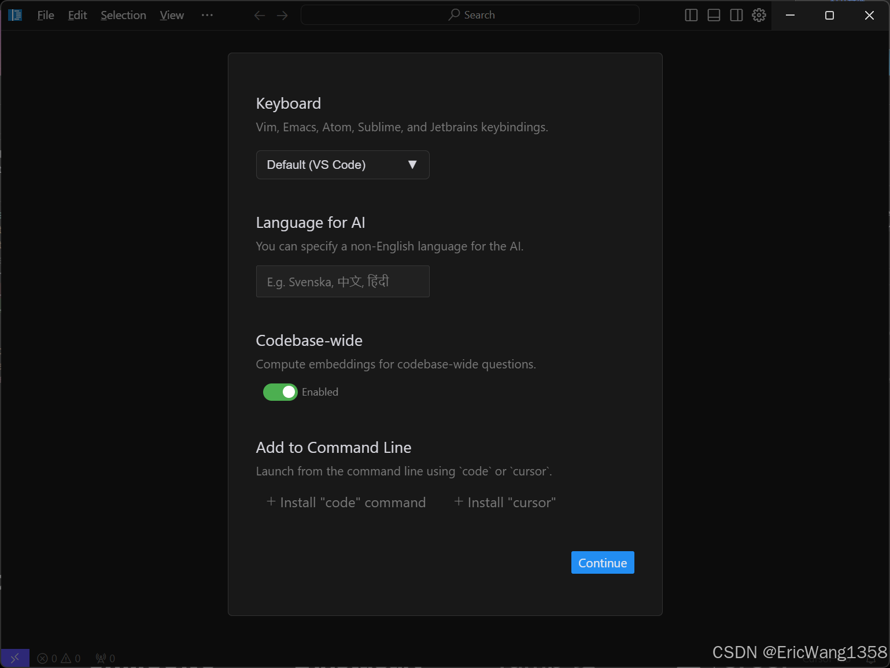
Task: Disable codebase-wide embeddings toggle
Action: 280,392
